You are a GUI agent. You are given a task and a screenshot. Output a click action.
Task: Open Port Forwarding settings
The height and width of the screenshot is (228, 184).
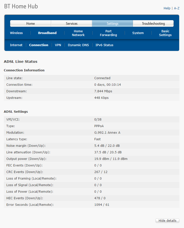108,33
